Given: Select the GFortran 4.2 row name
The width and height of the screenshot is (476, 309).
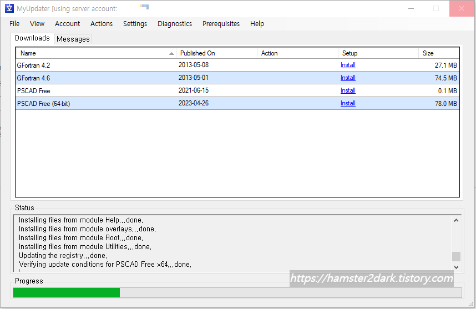Looking at the screenshot, I should pyautogui.click(x=33, y=65).
